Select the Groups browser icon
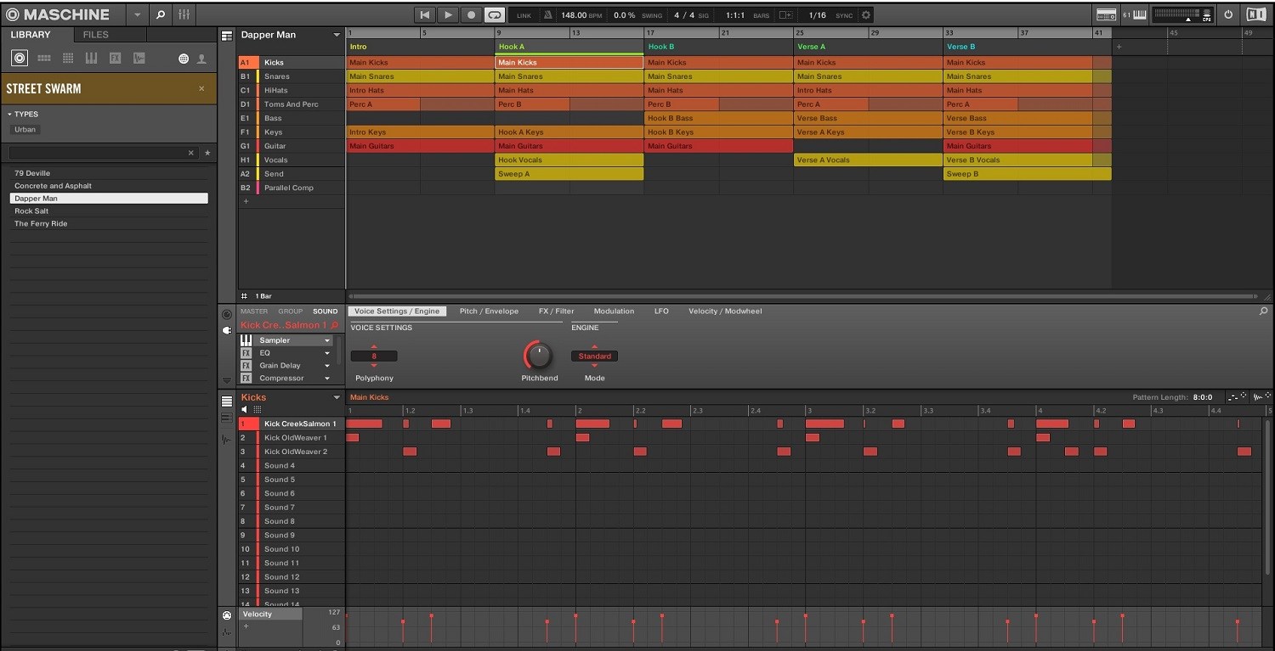The height and width of the screenshot is (651, 1275). pyautogui.click(x=44, y=58)
